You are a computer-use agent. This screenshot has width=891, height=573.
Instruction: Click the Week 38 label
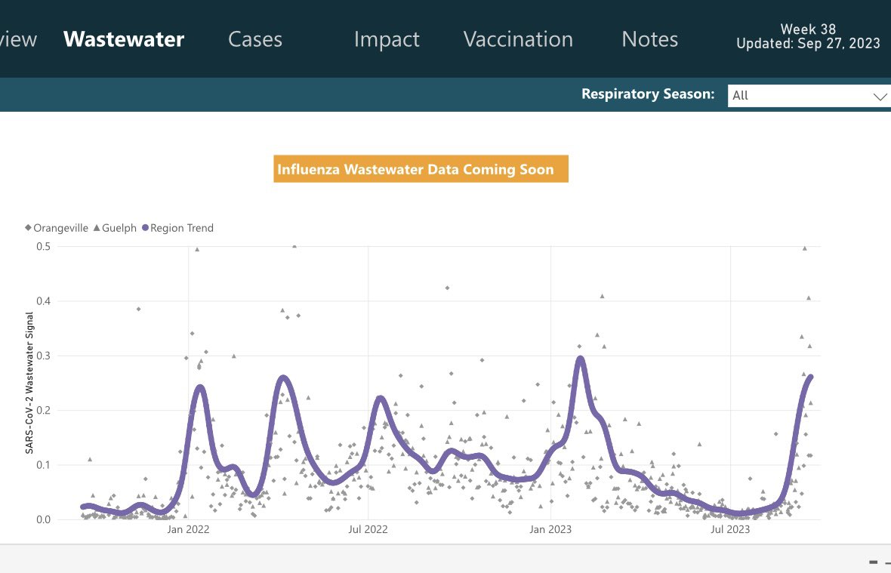(808, 29)
